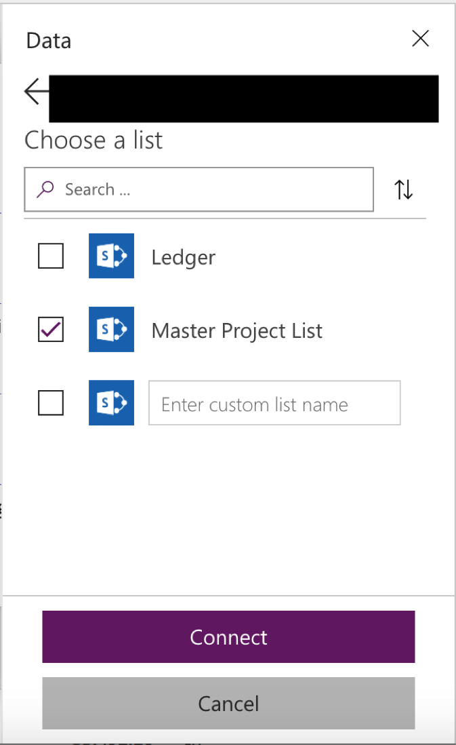Toggle list sort order with arrows icon

pyautogui.click(x=404, y=189)
